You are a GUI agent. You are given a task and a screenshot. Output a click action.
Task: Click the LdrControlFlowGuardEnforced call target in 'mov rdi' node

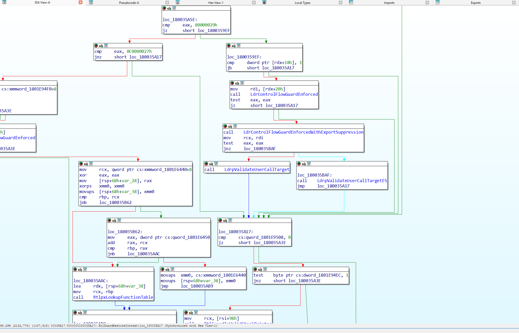coord(284,94)
